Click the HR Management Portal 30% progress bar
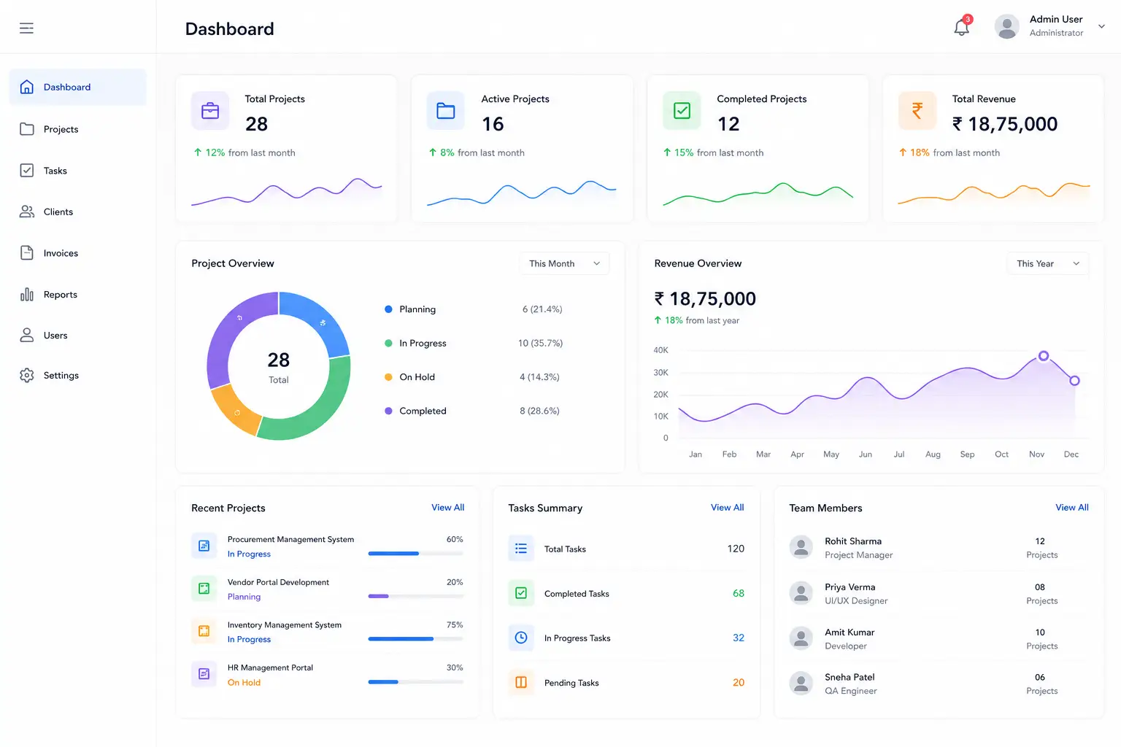 415,682
